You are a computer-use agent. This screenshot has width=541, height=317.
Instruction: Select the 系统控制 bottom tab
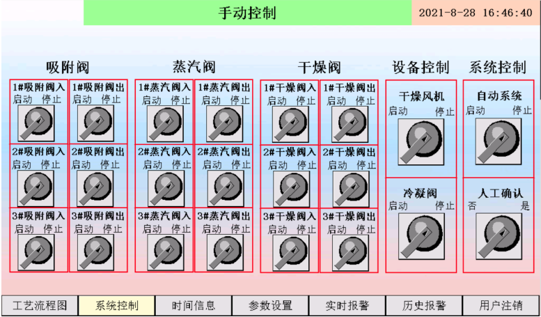click(116, 306)
